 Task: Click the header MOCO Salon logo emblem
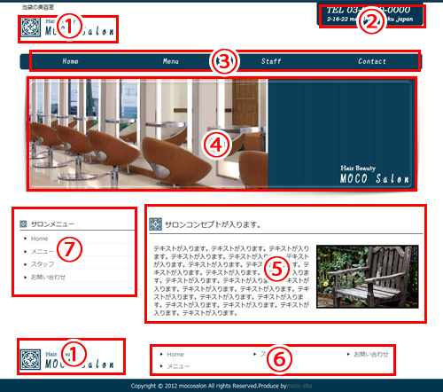31,27
